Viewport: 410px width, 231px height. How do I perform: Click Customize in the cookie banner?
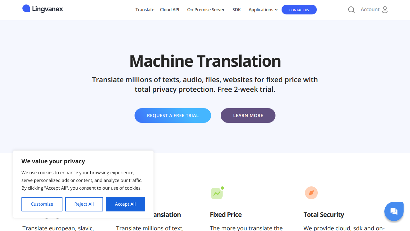[x=42, y=204]
